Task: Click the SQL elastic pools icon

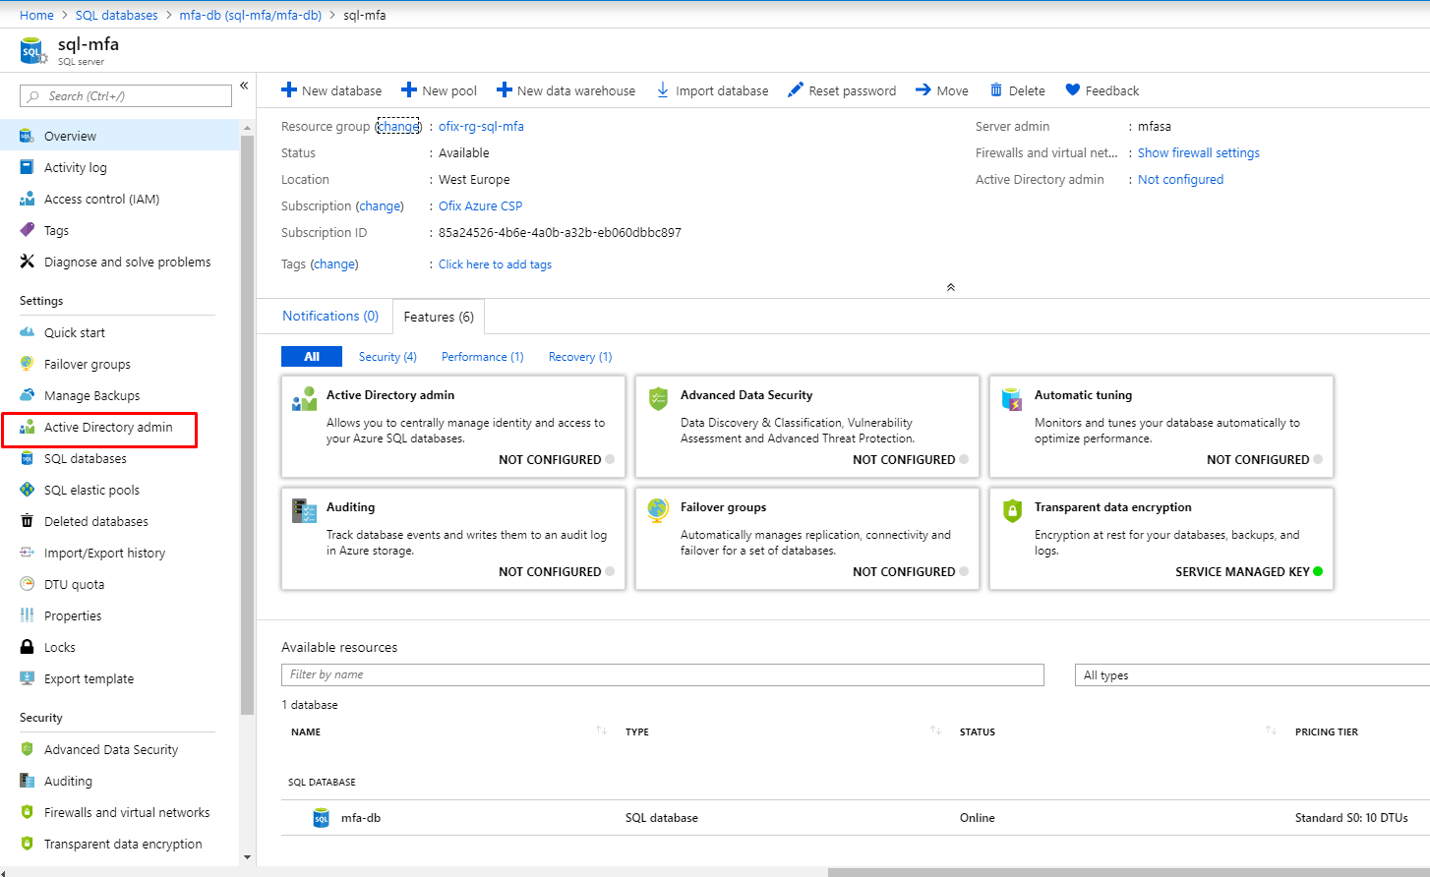Action: (x=27, y=490)
